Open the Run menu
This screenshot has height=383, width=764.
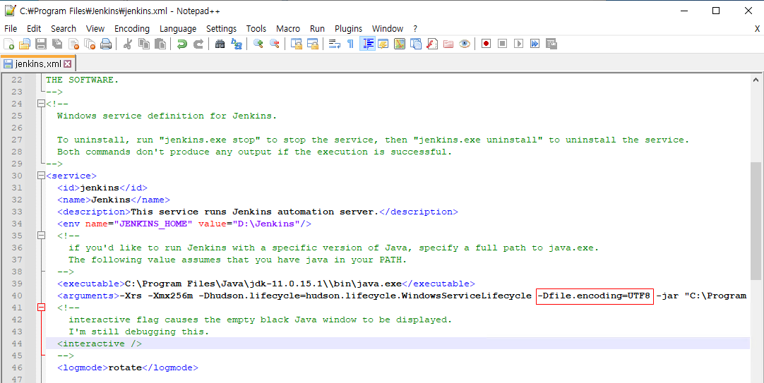pyautogui.click(x=317, y=29)
